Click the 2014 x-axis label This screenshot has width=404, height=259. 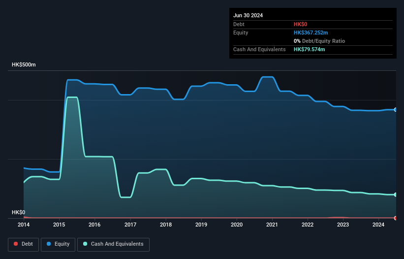click(24, 225)
